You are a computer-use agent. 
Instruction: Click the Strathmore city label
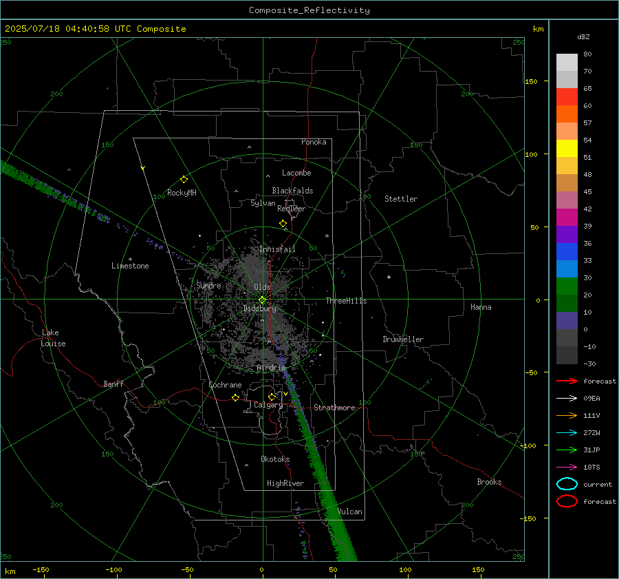point(334,408)
